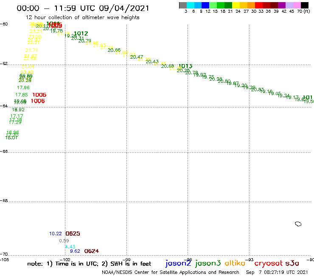This screenshot has height=276, width=314.
Task: Click the 0625 time stamp label
Action: coord(73,234)
